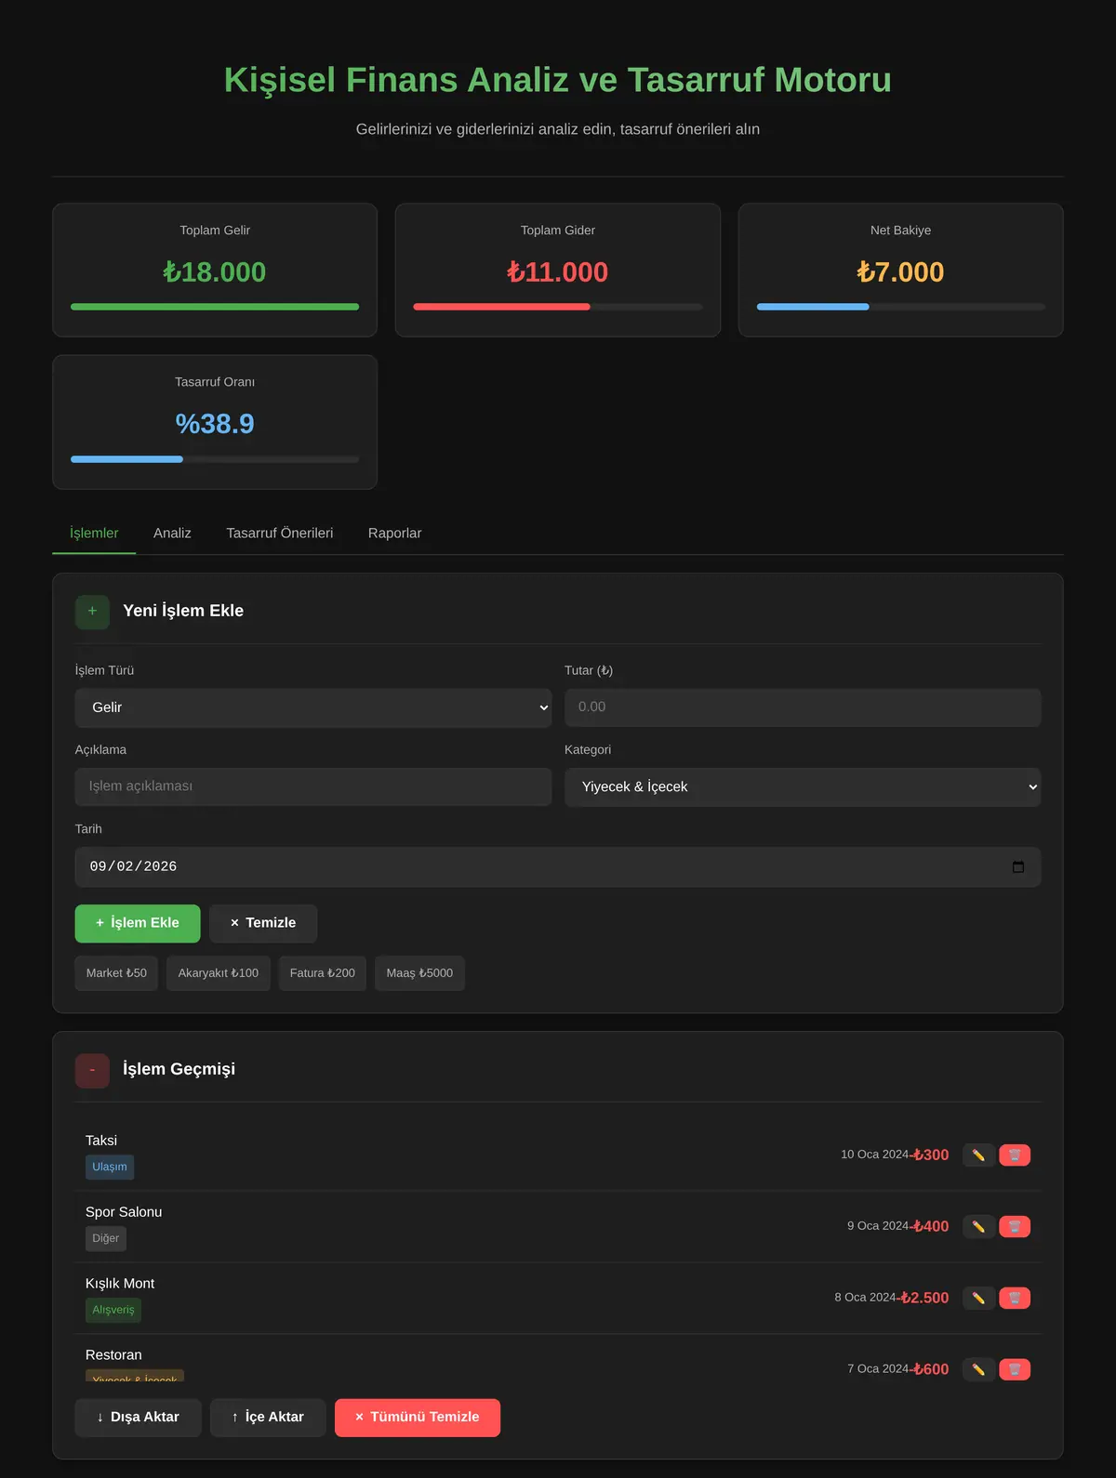Screen dimensions: 1116x1478
Task: Focus the Tutar amount input field
Action: [803, 707]
